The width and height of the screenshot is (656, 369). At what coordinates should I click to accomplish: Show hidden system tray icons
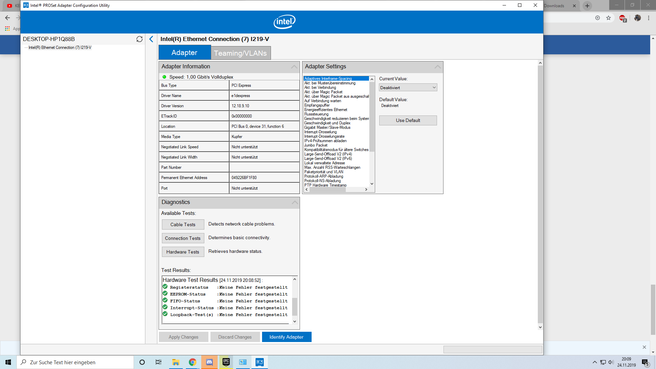(595, 362)
